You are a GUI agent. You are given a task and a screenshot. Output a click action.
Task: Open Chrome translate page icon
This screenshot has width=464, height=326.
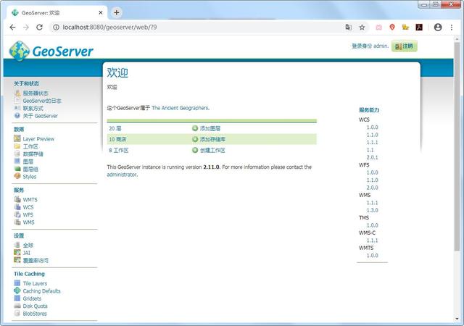point(348,28)
